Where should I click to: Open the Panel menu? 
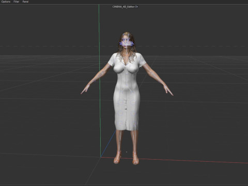[25, 2]
